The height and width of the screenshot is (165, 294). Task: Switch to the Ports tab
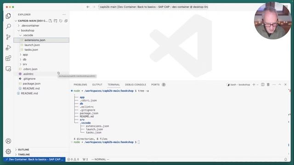(155, 84)
